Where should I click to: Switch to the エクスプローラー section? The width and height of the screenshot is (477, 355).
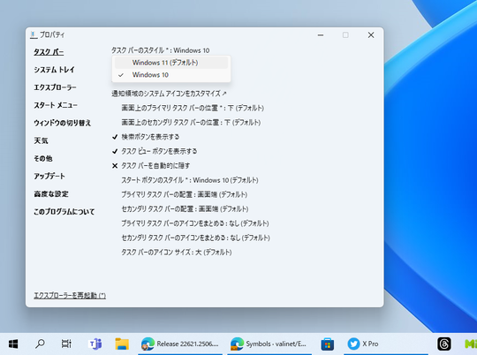coord(55,87)
